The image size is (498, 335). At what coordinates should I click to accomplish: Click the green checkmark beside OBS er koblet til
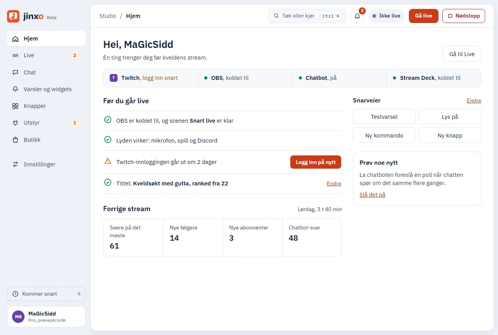pos(108,120)
